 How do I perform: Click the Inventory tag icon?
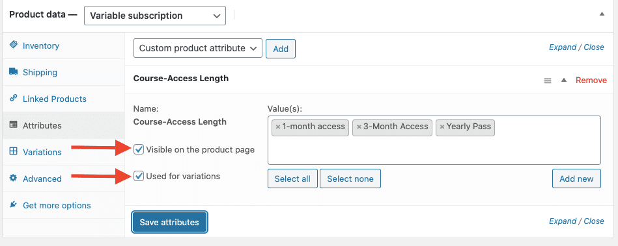[x=14, y=45]
